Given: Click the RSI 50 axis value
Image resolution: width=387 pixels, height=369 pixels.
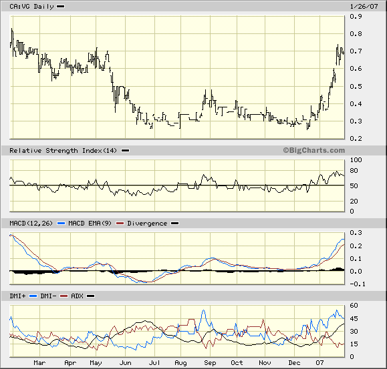Looking at the screenshot, I should click(x=354, y=186).
